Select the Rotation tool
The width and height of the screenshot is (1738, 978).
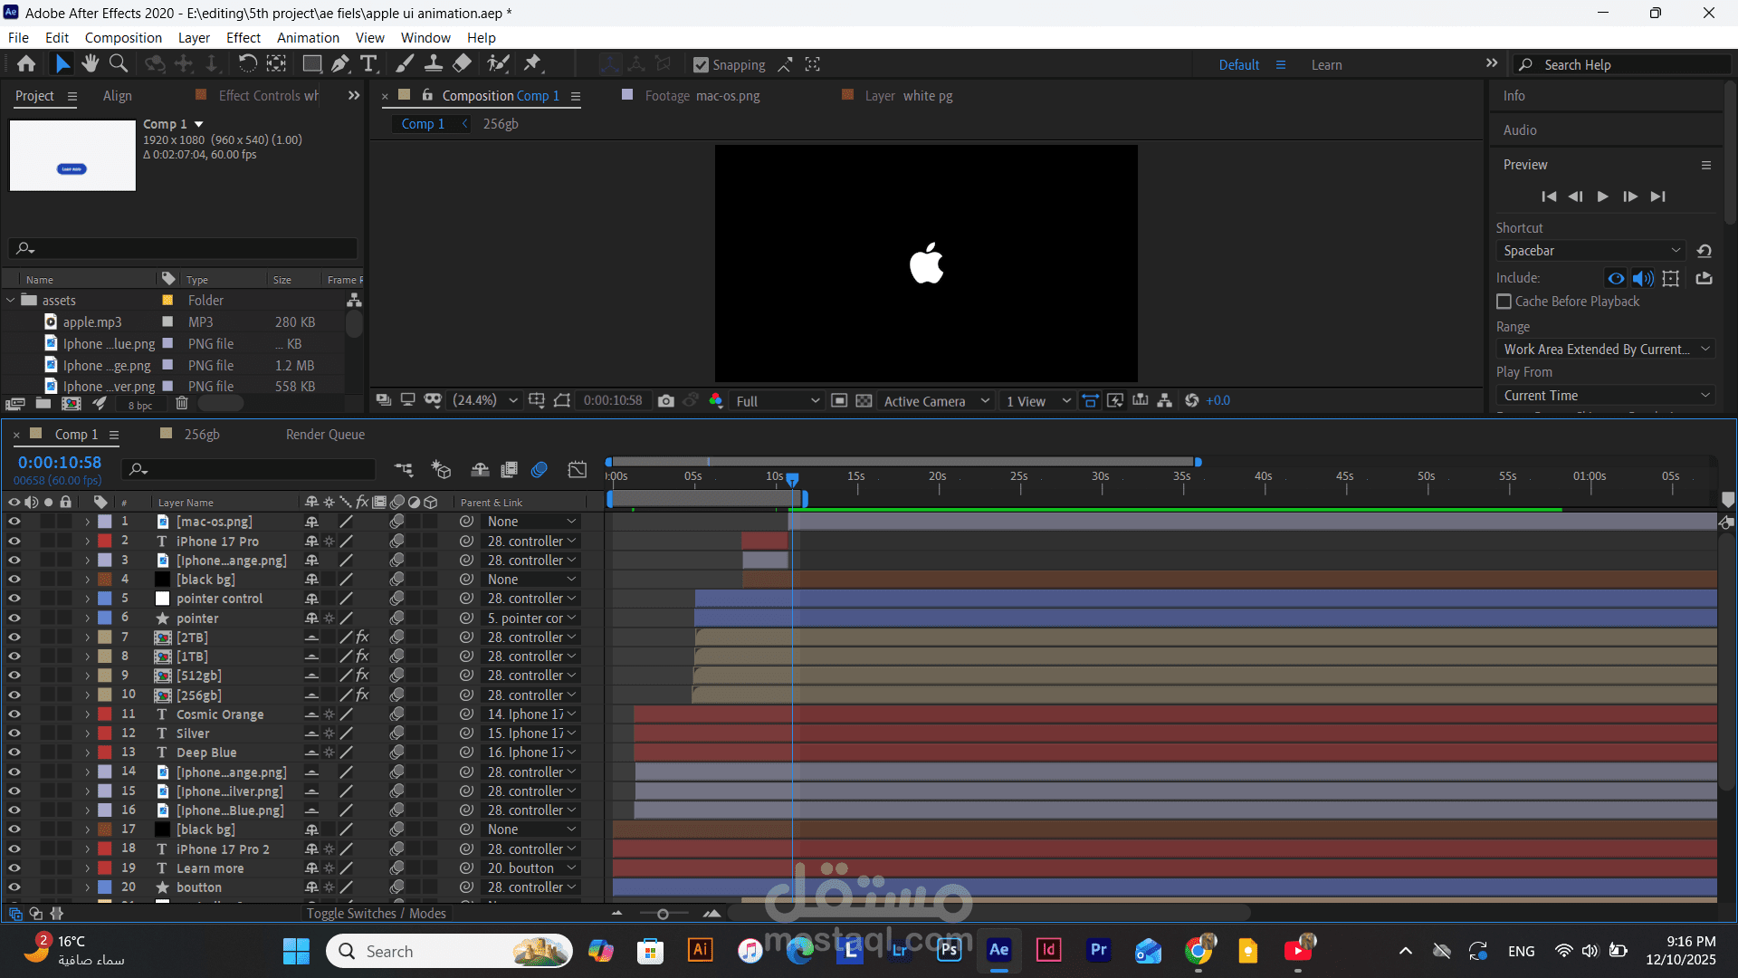click(x=247, y=64)
